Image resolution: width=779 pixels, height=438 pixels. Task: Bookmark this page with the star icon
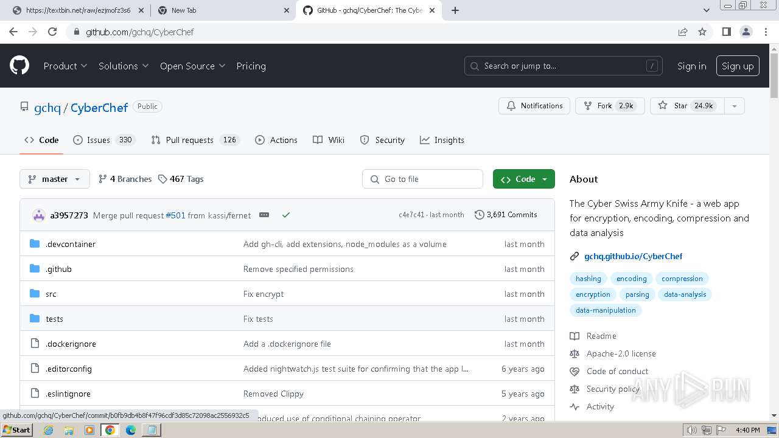[x=702, y=32]
